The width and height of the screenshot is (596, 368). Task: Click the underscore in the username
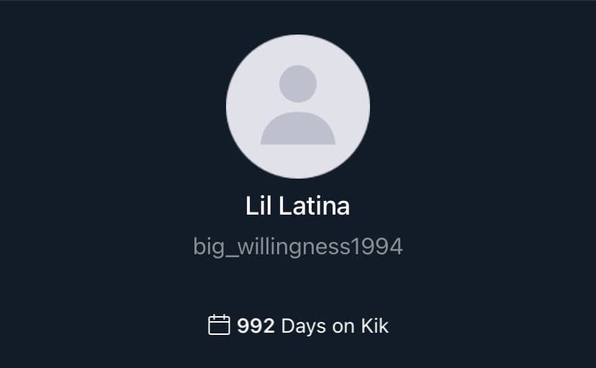(x=232, y=256)
